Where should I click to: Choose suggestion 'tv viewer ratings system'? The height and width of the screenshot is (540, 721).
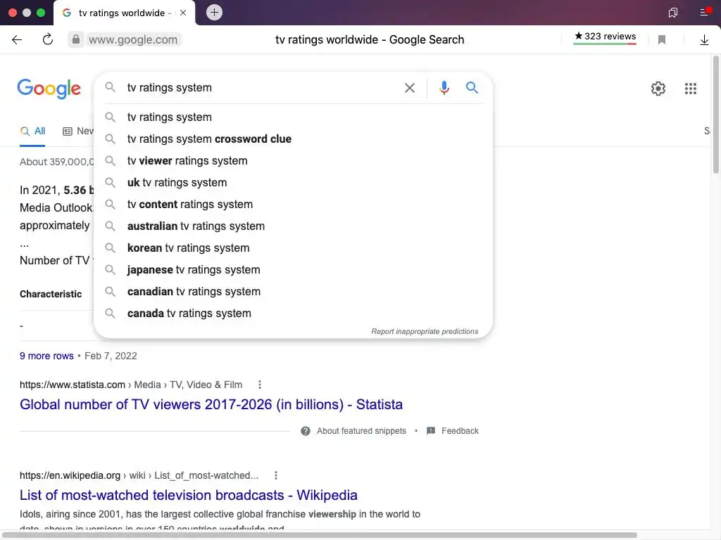point(293,161)
